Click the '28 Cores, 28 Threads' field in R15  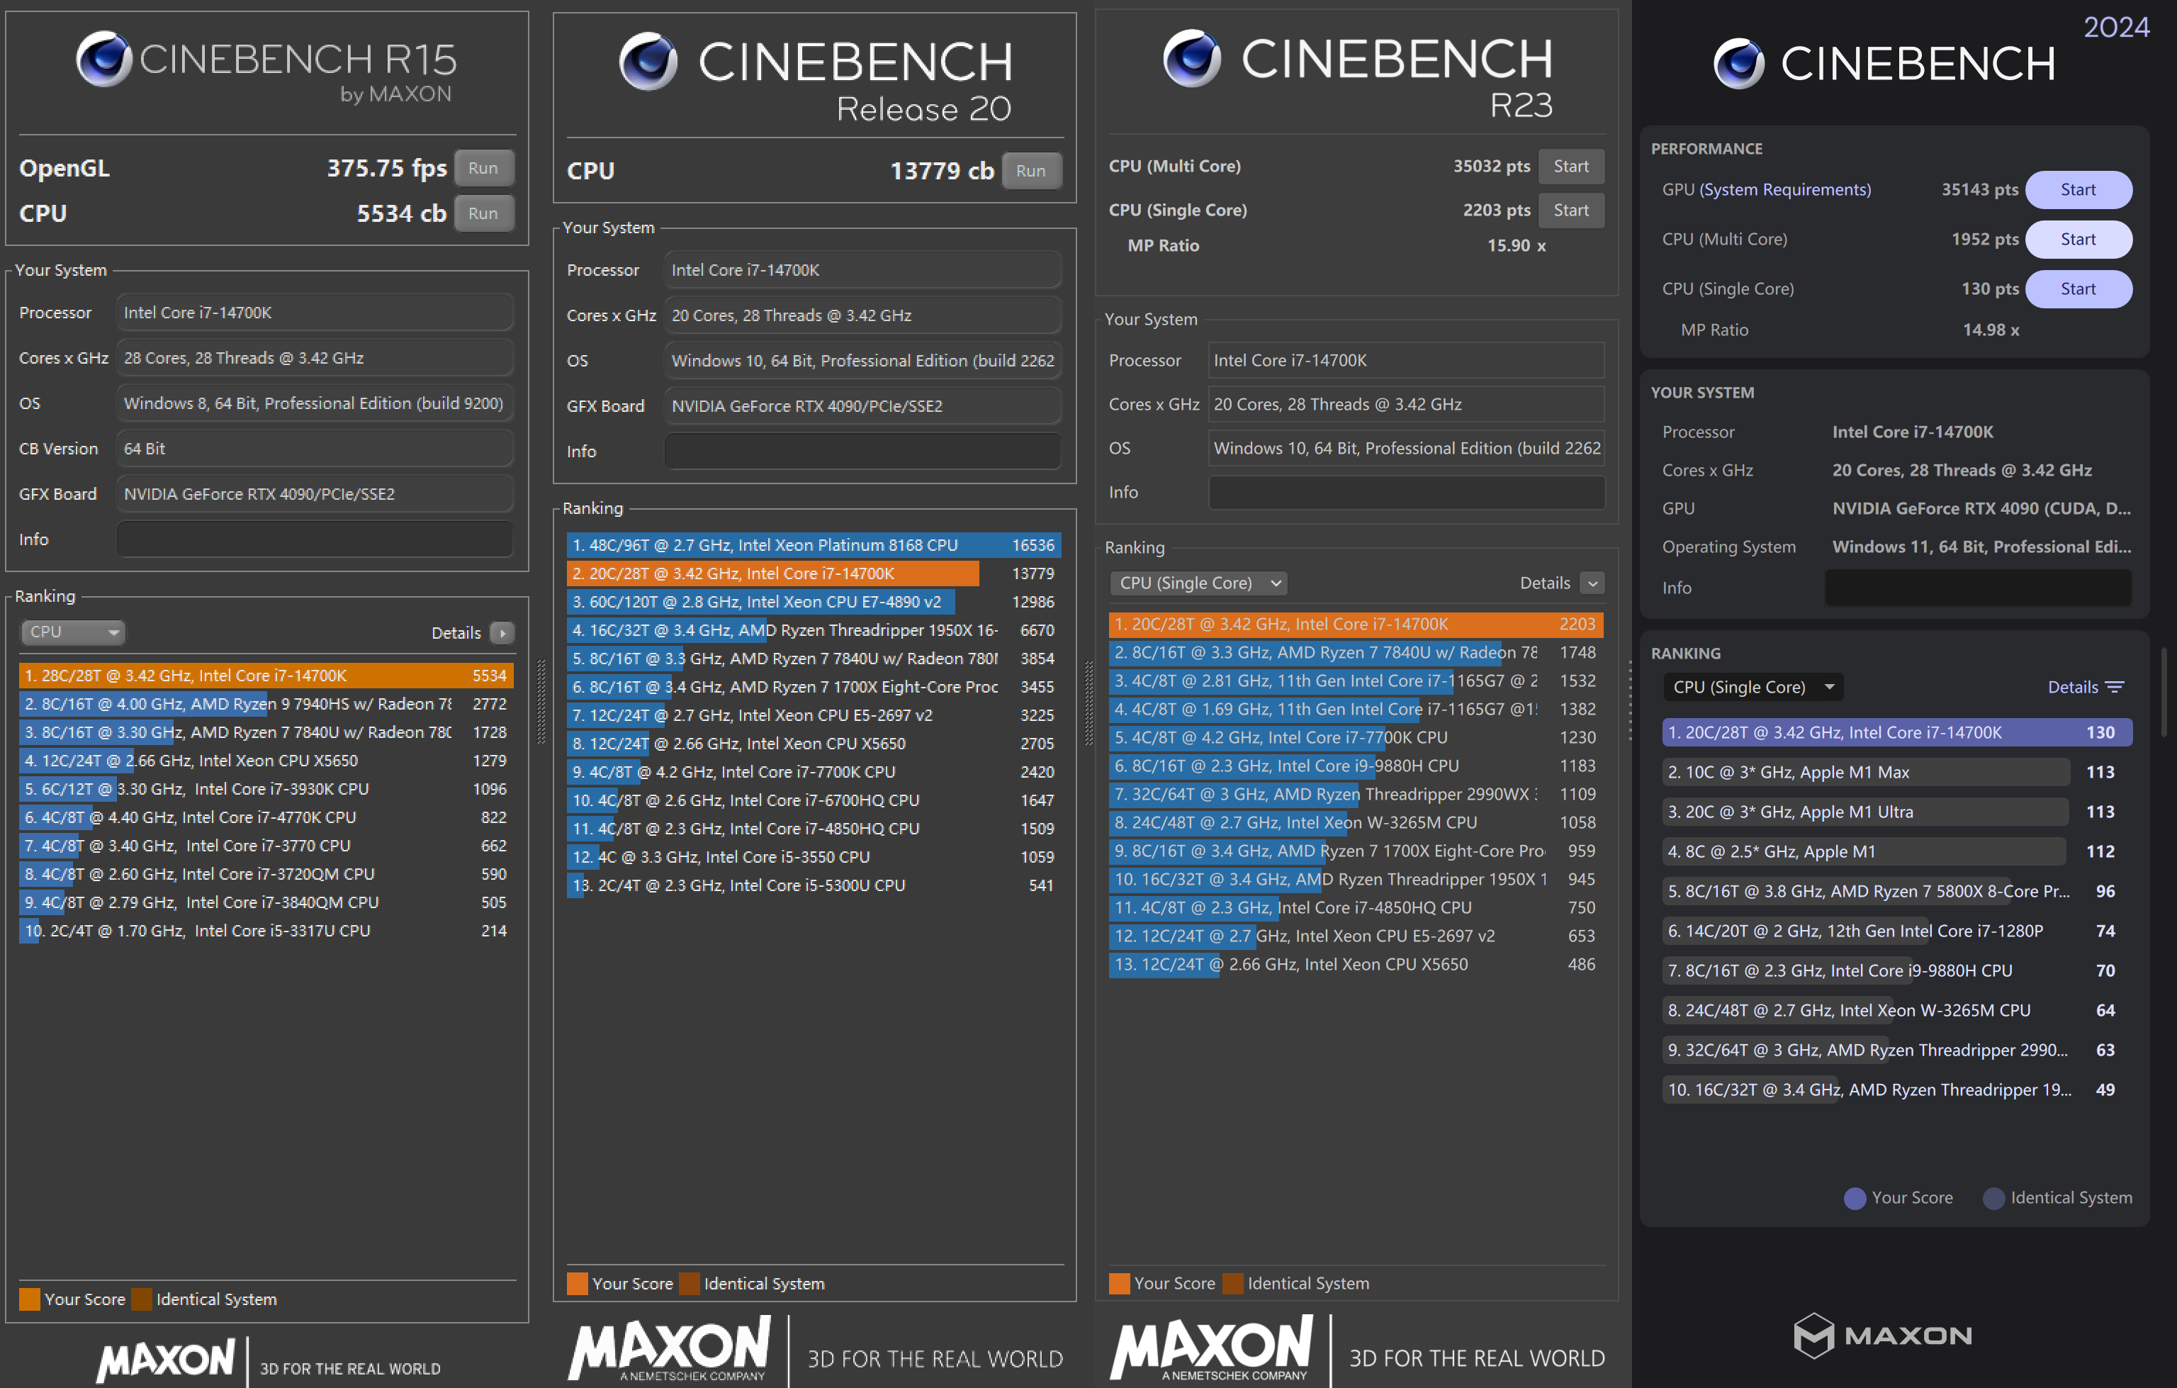point(315,358)
